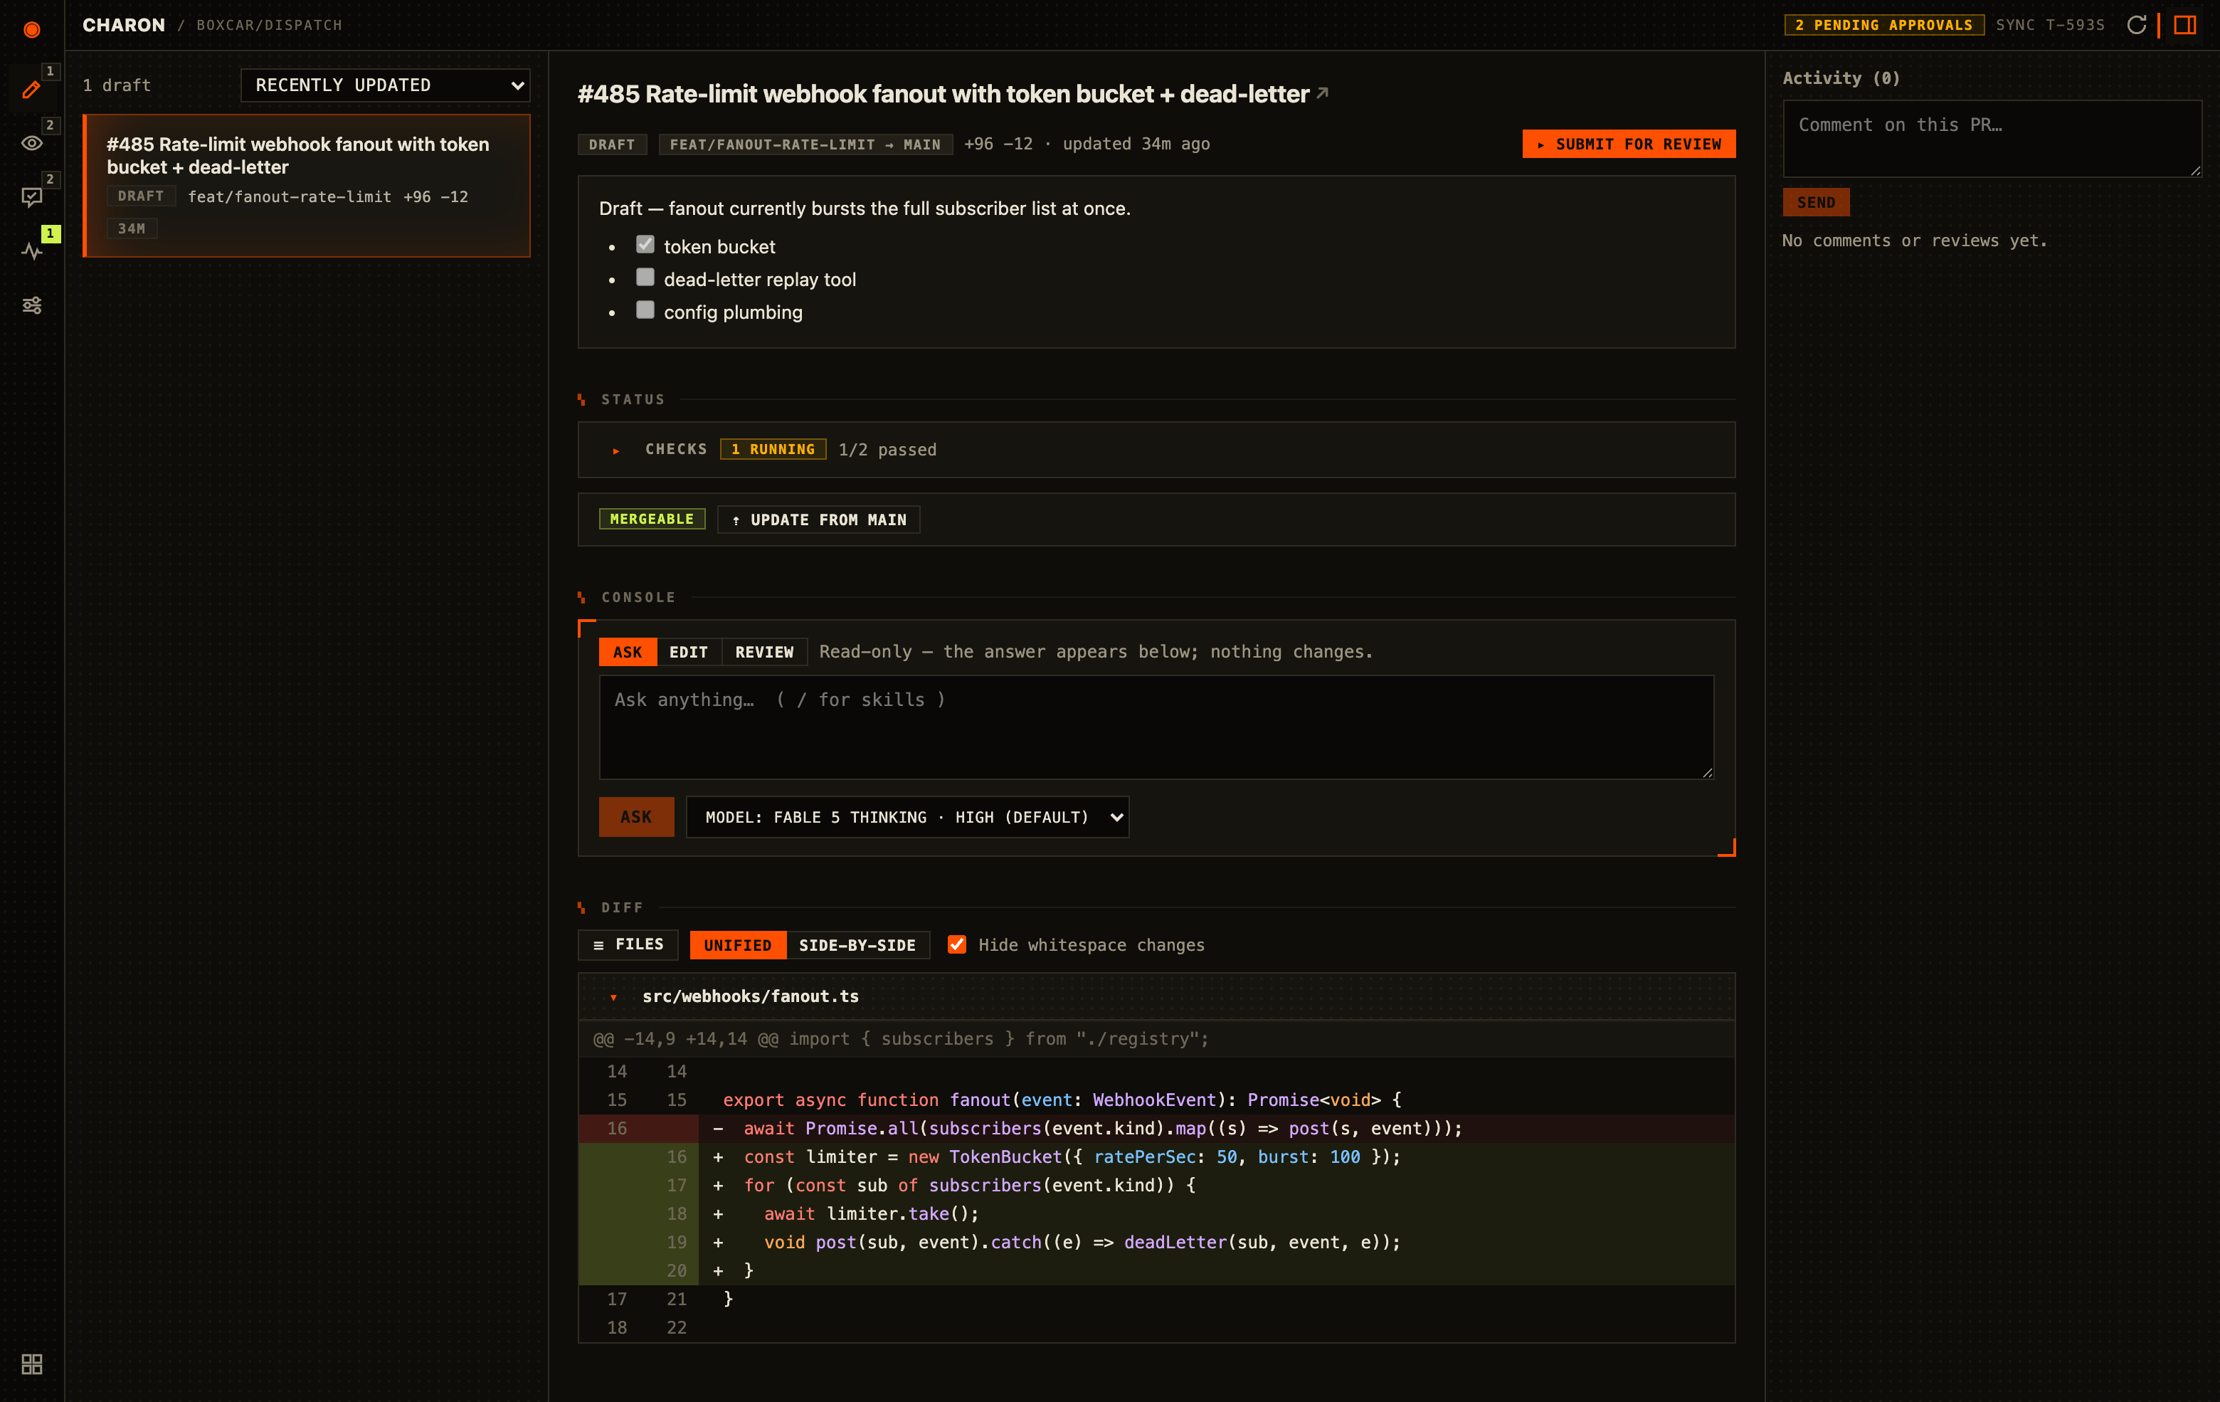Click the Charon orange logo icon

(31, 29)
